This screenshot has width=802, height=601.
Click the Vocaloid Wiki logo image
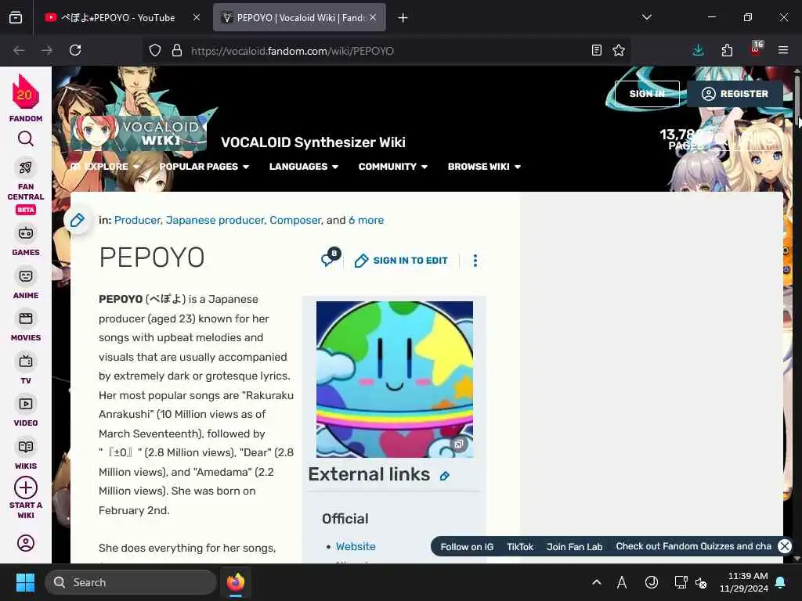coord(139,133)
